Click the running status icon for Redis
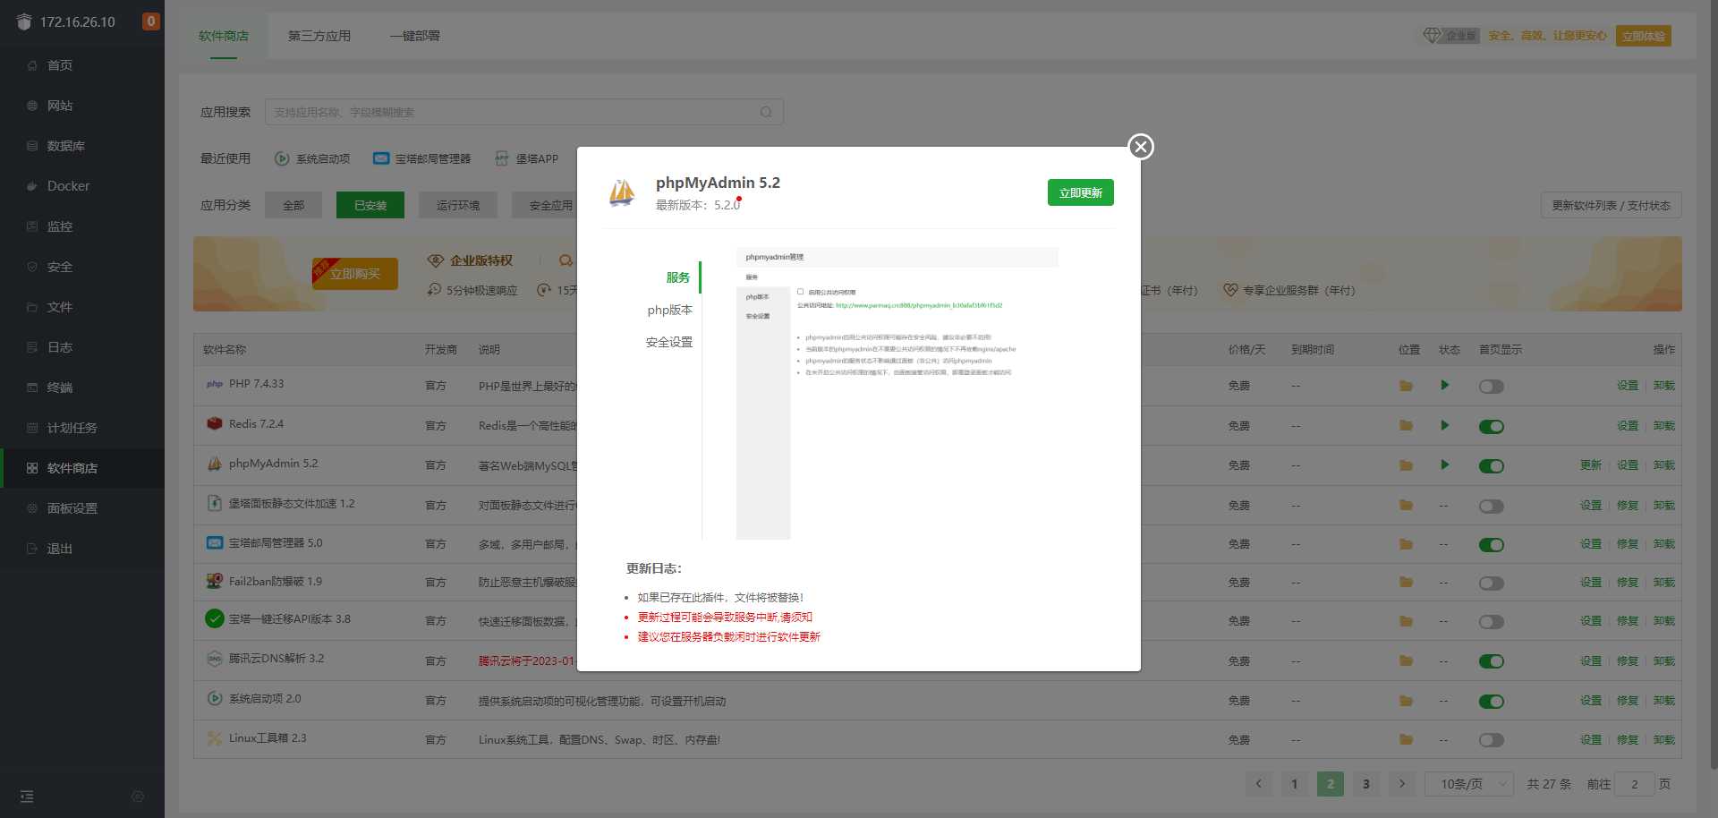Image resolution: width=1718 pixels, height=818 pixels. pyautogui.click(x=1444, y=426)
